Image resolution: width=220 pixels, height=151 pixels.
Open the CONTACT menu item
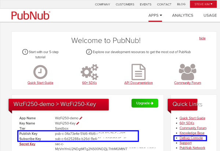tap(164, 4)
